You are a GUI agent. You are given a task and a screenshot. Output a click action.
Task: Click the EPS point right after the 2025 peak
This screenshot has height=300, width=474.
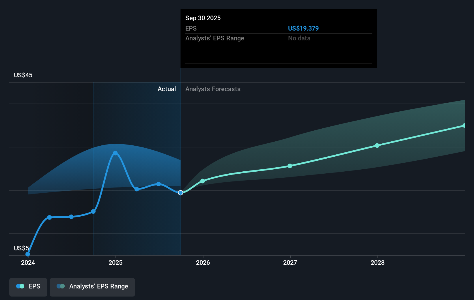point(137,189)
